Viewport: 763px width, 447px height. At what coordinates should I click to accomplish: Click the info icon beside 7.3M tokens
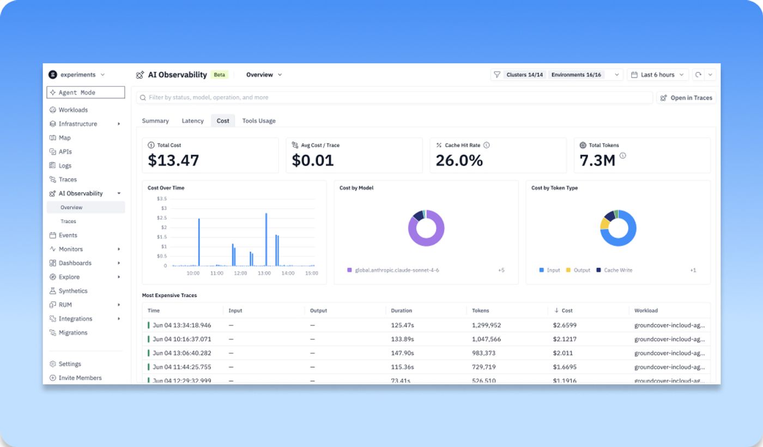point(622,156)
